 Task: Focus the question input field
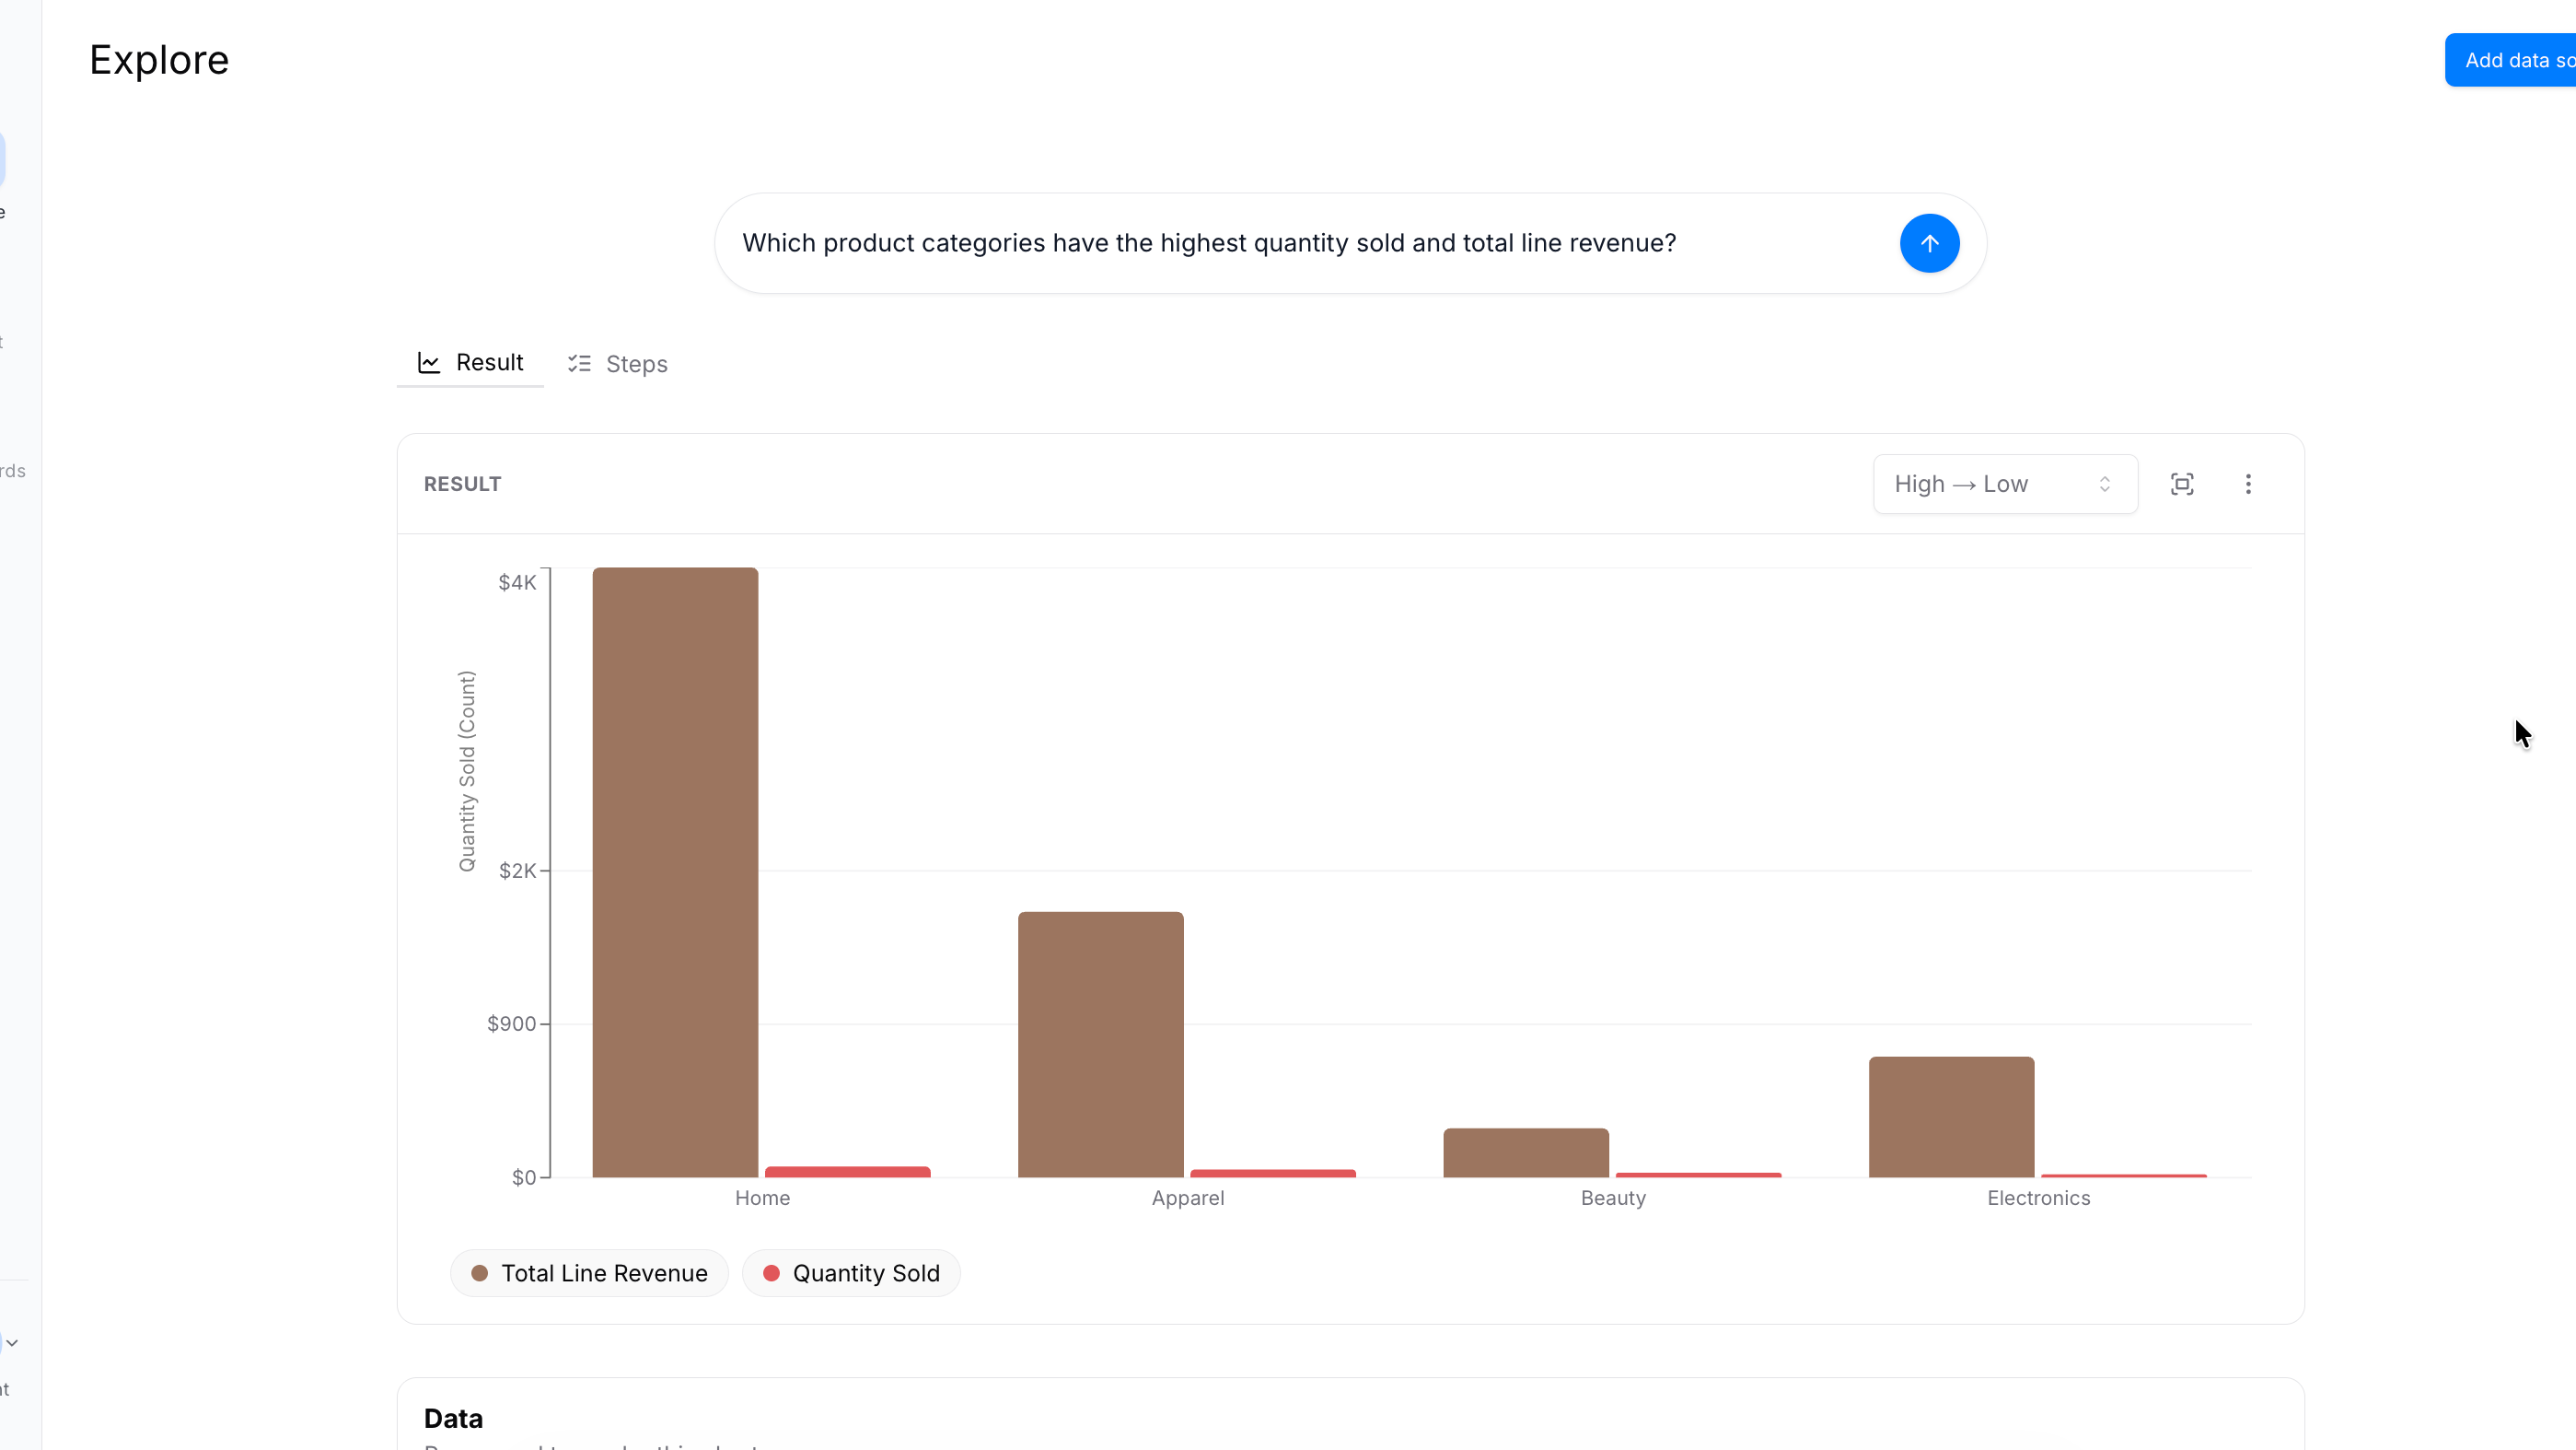(x=1300, y=243)
